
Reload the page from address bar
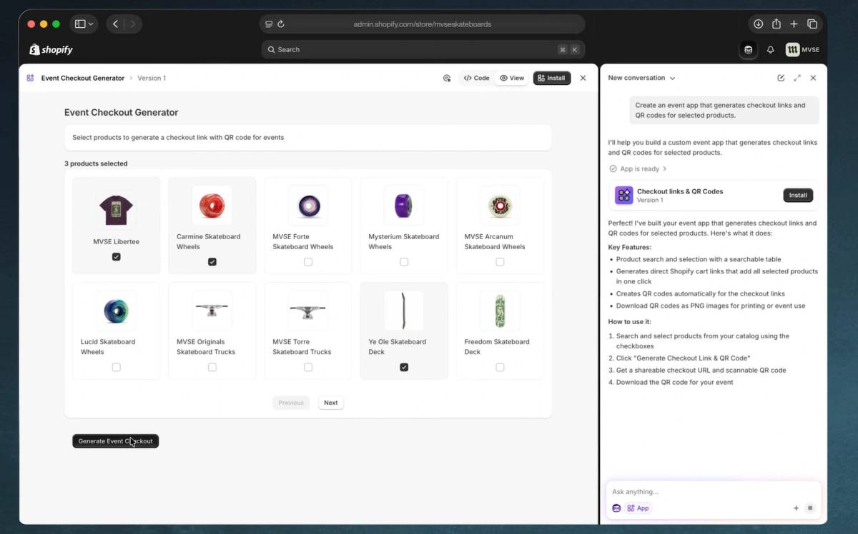280,24
